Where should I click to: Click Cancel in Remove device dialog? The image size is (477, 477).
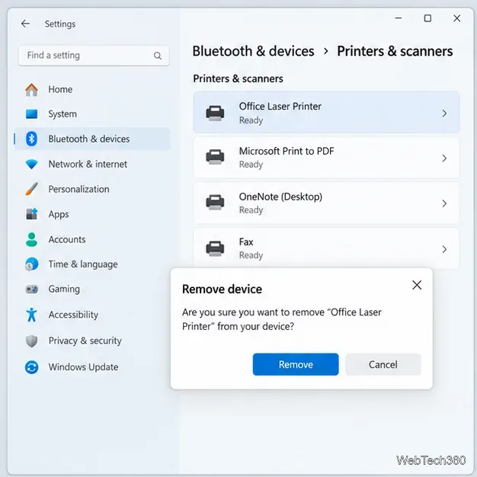point(383,364)
